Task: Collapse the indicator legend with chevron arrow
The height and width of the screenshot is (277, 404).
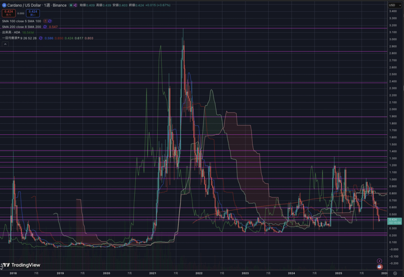Action: click(5, 45)
